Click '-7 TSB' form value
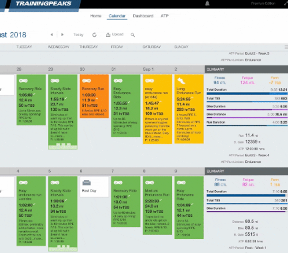288x253 pixels. click(275, 83)
